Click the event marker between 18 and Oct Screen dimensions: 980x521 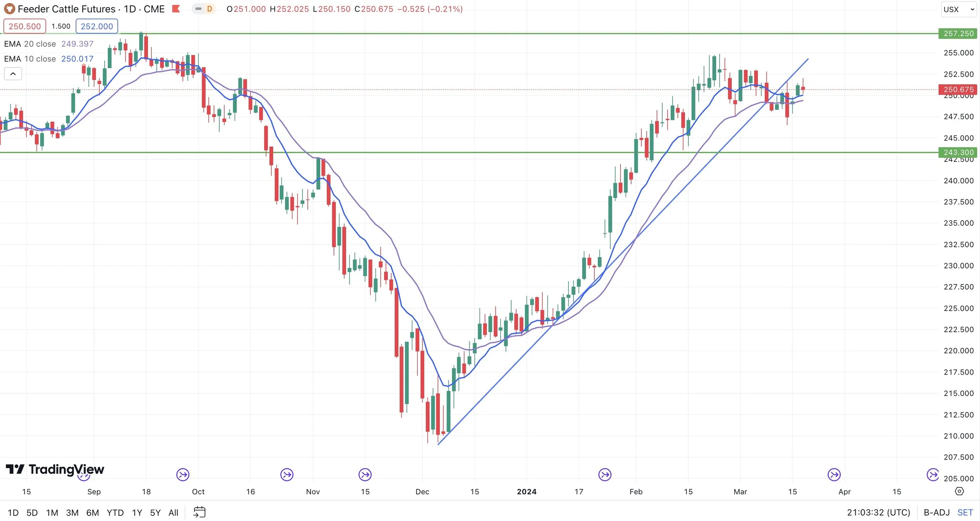(x=183, y=475)
